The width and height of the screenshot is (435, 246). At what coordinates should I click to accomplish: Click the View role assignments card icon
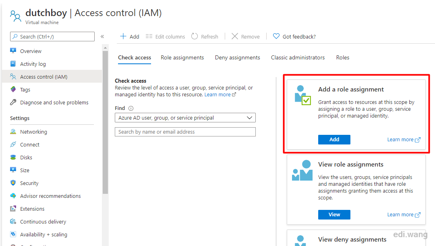point(302,170)
